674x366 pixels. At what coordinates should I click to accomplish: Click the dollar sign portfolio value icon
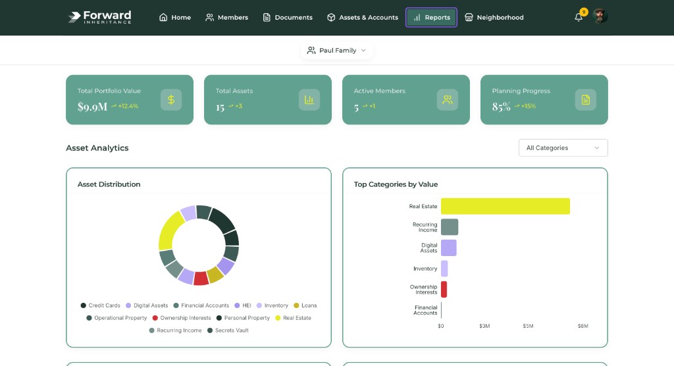pos(171,99)
